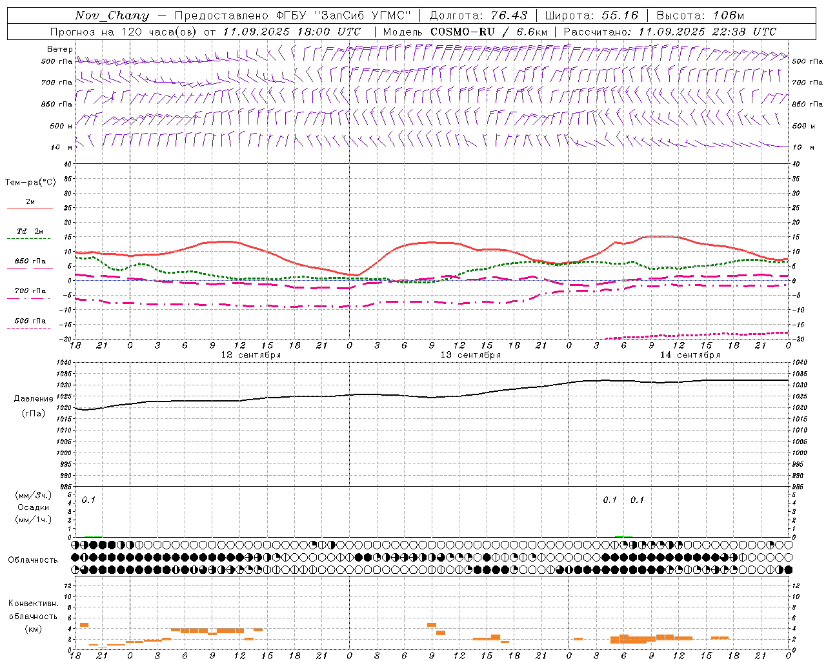This screenshot has width=826, height=661.
Task: Click the model label "COSMO-RU / 6.6км"
Action: click(489, 32)
